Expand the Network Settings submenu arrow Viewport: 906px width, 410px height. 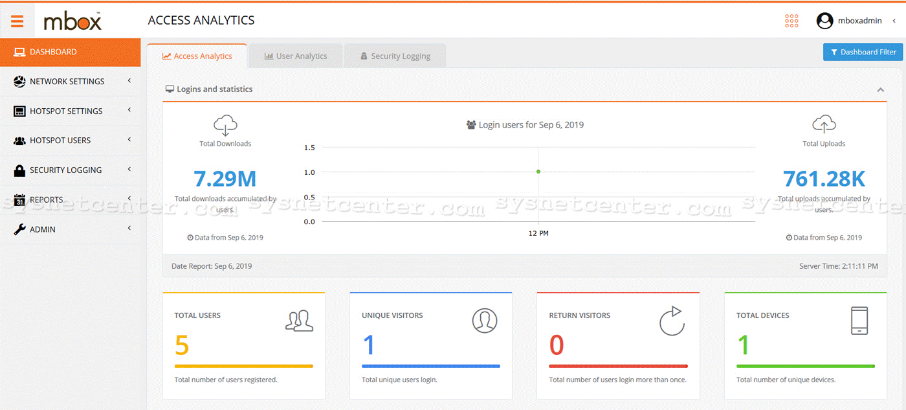[x=129, y=81]
